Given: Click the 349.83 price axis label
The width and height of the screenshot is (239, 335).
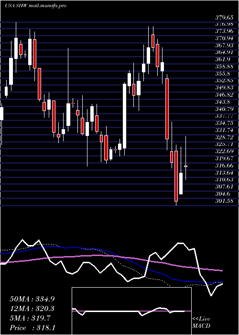Looking at the screenshot, I should (224, 88).
